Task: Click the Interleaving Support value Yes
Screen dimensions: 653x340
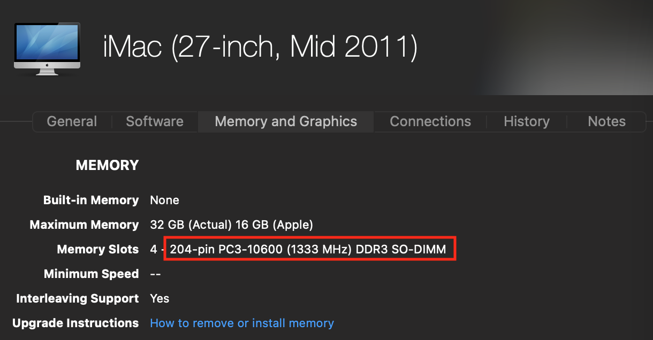Action: point(160,298)
